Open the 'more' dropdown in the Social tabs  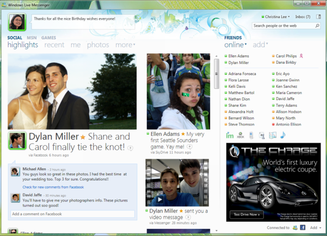125,45
